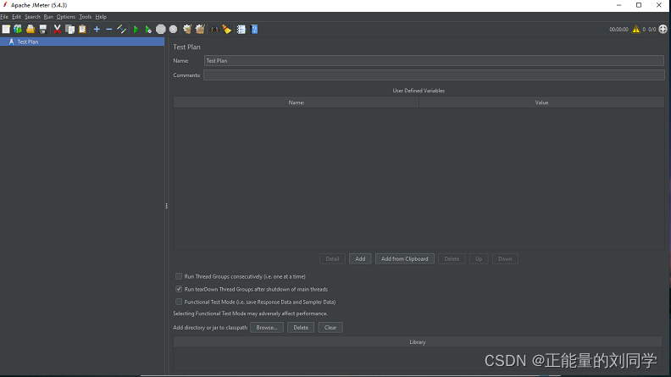Open Help with the question mark icon

[254, 29]
